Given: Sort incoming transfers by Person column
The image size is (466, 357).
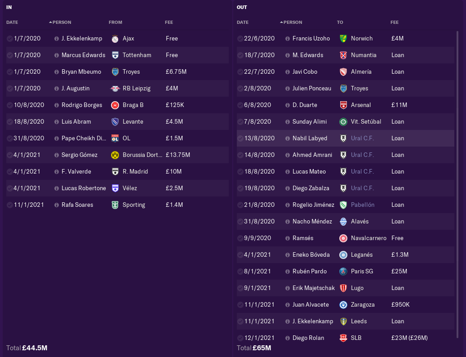Looking at the screenshot, I should coord(62,22).
